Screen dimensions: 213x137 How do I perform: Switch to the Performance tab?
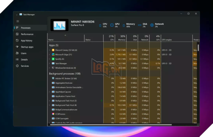[30, 34]
